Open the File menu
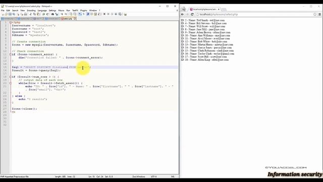The image size is (323, 182). click(3, 10)
